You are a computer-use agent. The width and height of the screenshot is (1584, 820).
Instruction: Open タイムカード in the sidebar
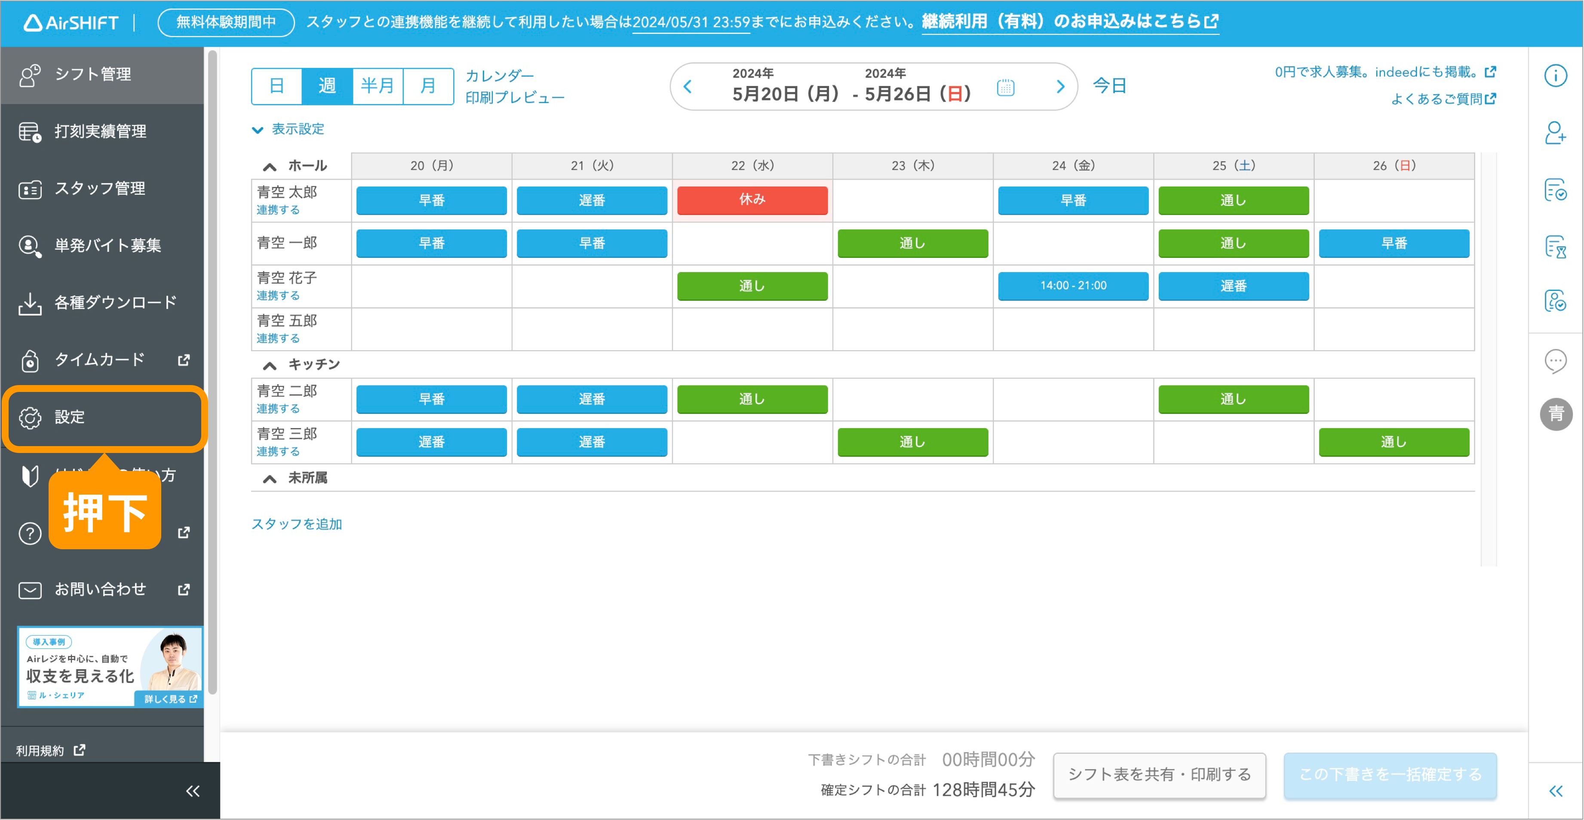pyautogui.click(x=102, y=360)
